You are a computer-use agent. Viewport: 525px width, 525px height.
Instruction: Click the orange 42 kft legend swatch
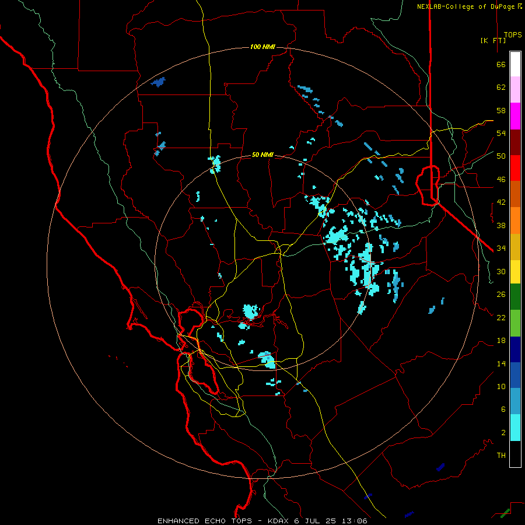pos(515,220)
